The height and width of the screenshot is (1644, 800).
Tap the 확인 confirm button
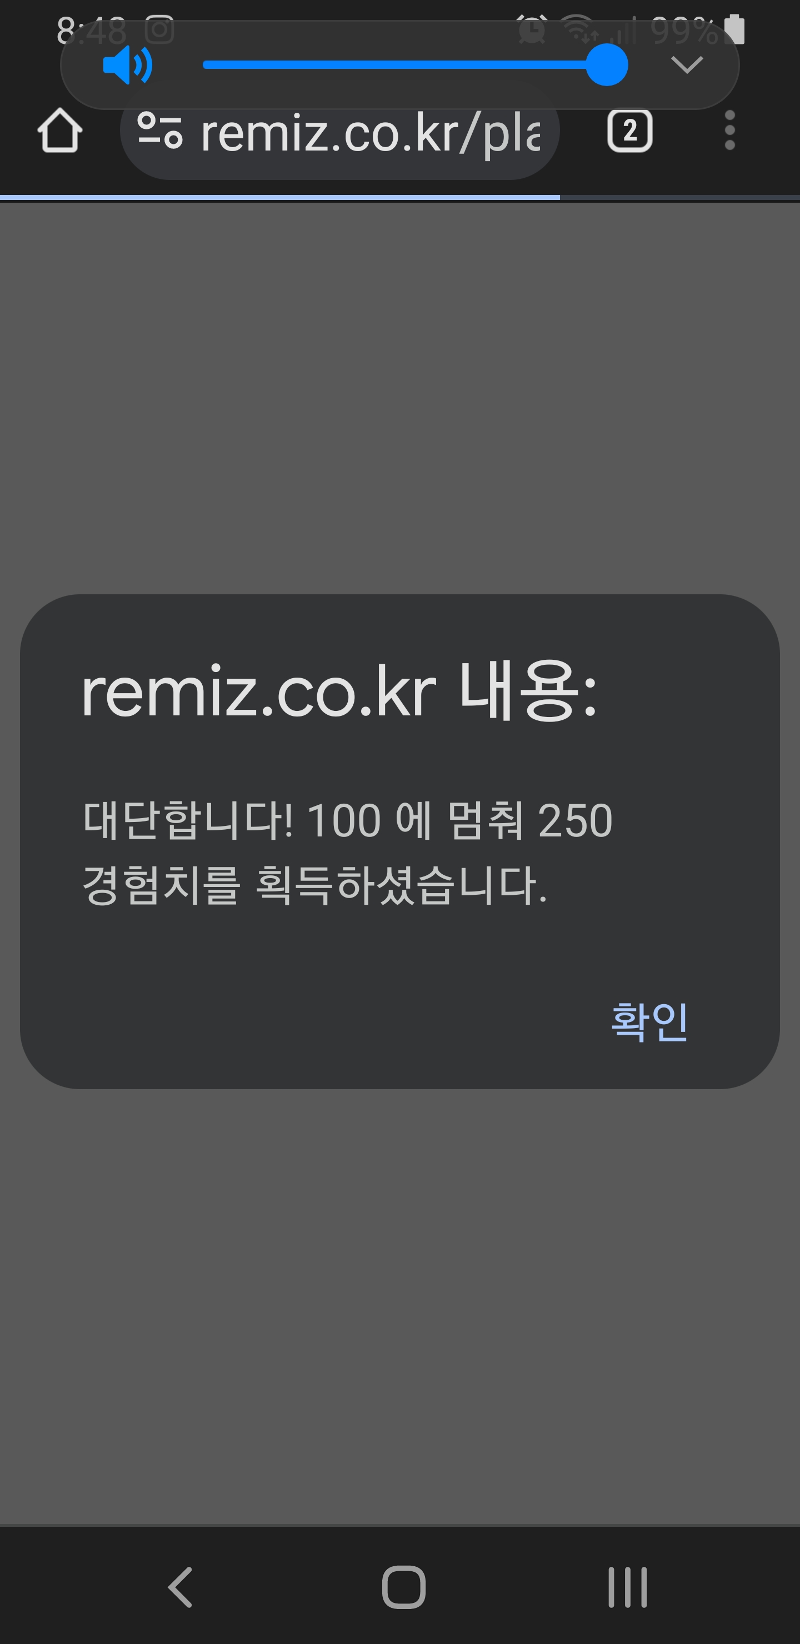click(x=649, y=1021)
